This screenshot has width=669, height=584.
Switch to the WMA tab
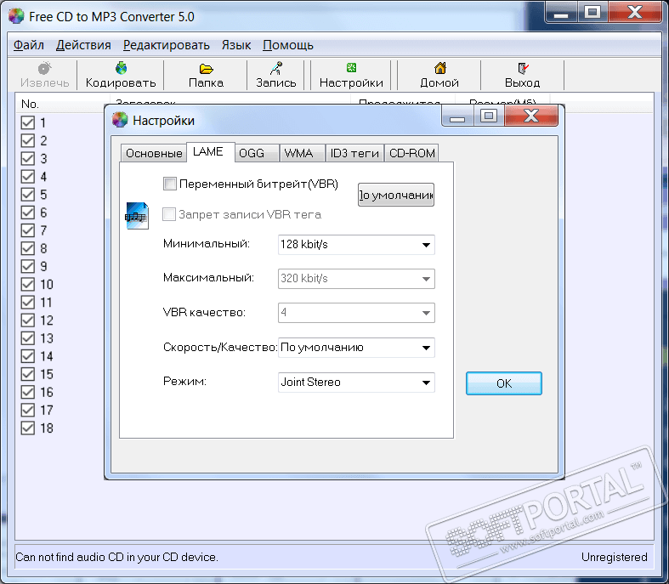pos(302,153)
